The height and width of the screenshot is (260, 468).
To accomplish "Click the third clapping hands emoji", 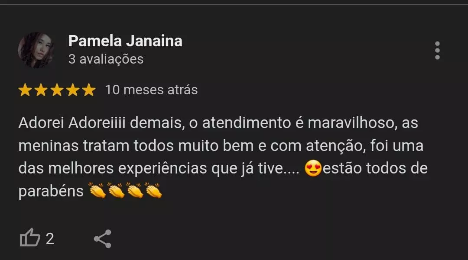I will (135, 191).
